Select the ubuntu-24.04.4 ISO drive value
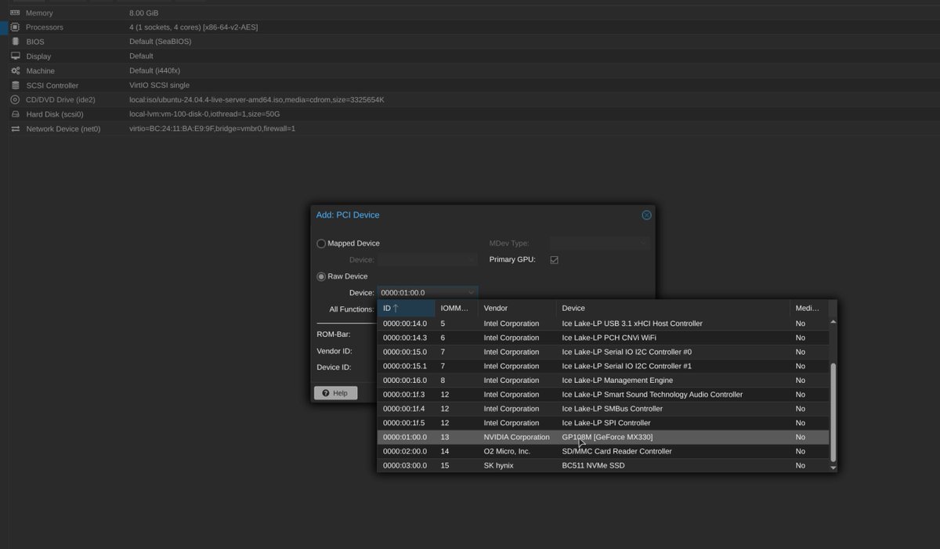Screen dimensions: 940x549 [256, 99]
